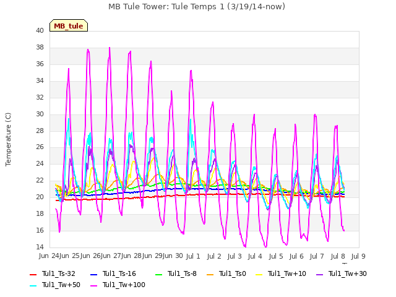Click the Jul 5 x-axis label
Screen dimensions: 396x297
tap(276, 256)
